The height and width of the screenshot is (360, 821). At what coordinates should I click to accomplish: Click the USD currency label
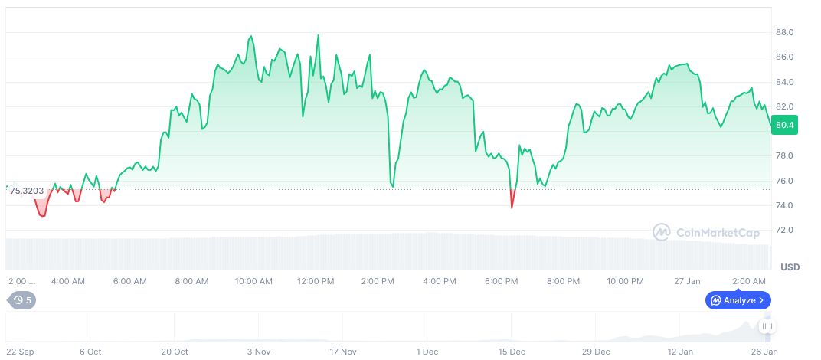point(790,267)
